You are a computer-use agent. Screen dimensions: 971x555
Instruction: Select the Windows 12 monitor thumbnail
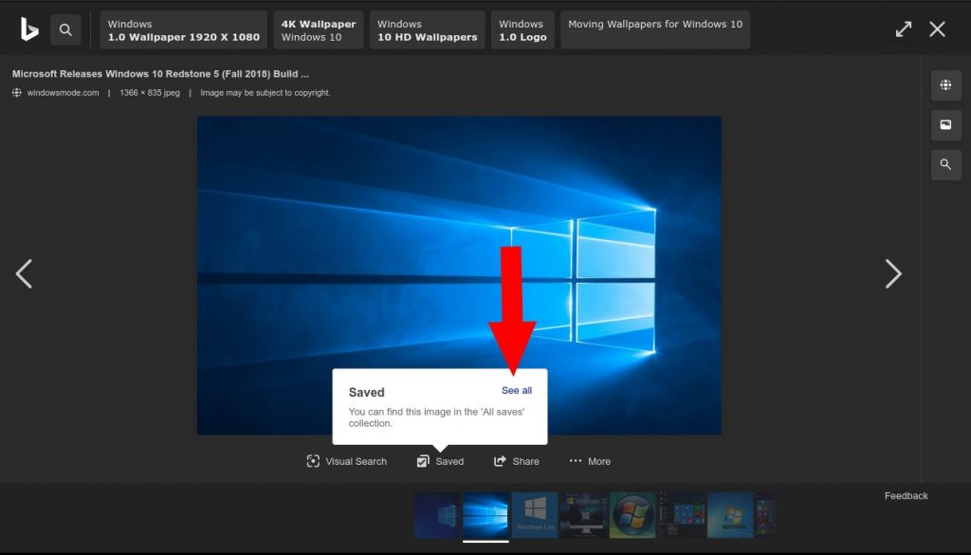point(583,515)
